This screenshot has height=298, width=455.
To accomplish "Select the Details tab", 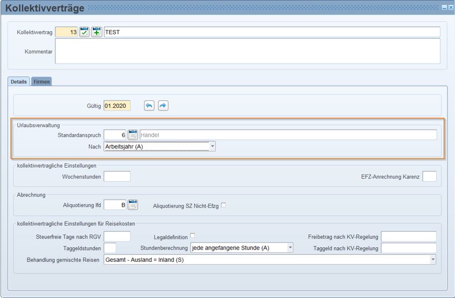I will (19, 81).
